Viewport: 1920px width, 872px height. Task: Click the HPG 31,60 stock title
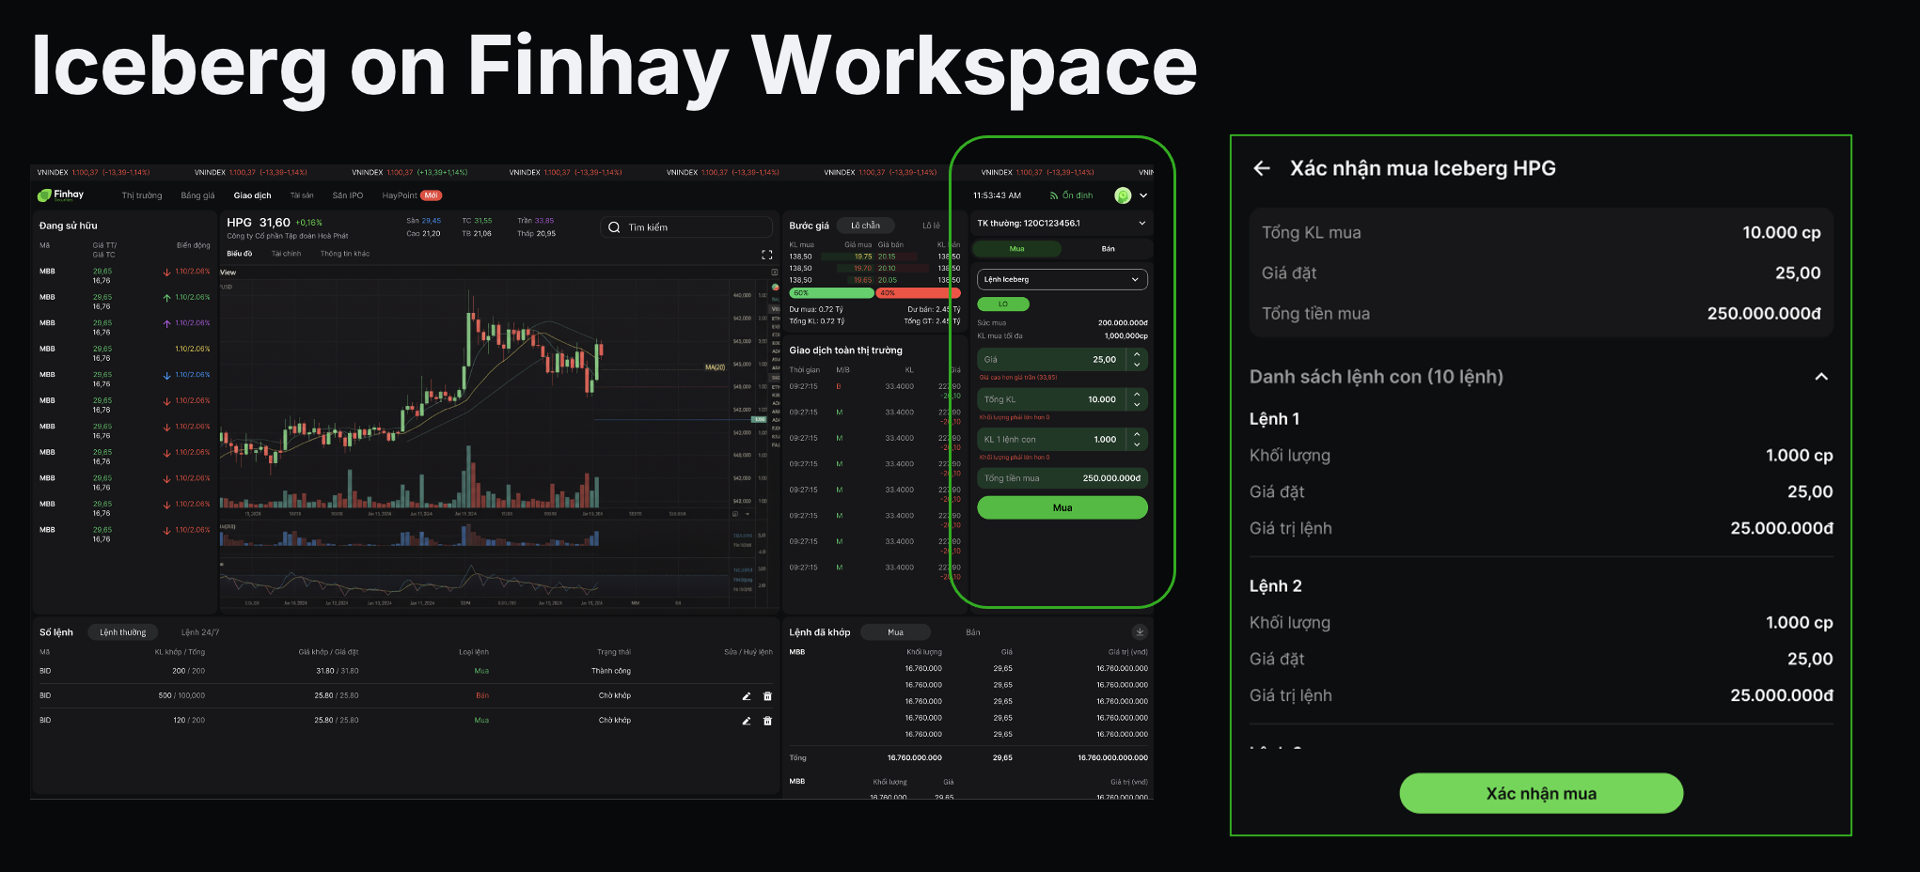pyautogui.click(x=259, y=223)
